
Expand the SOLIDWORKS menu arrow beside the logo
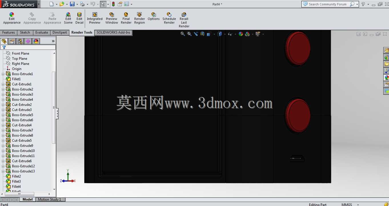pos(39,4)
